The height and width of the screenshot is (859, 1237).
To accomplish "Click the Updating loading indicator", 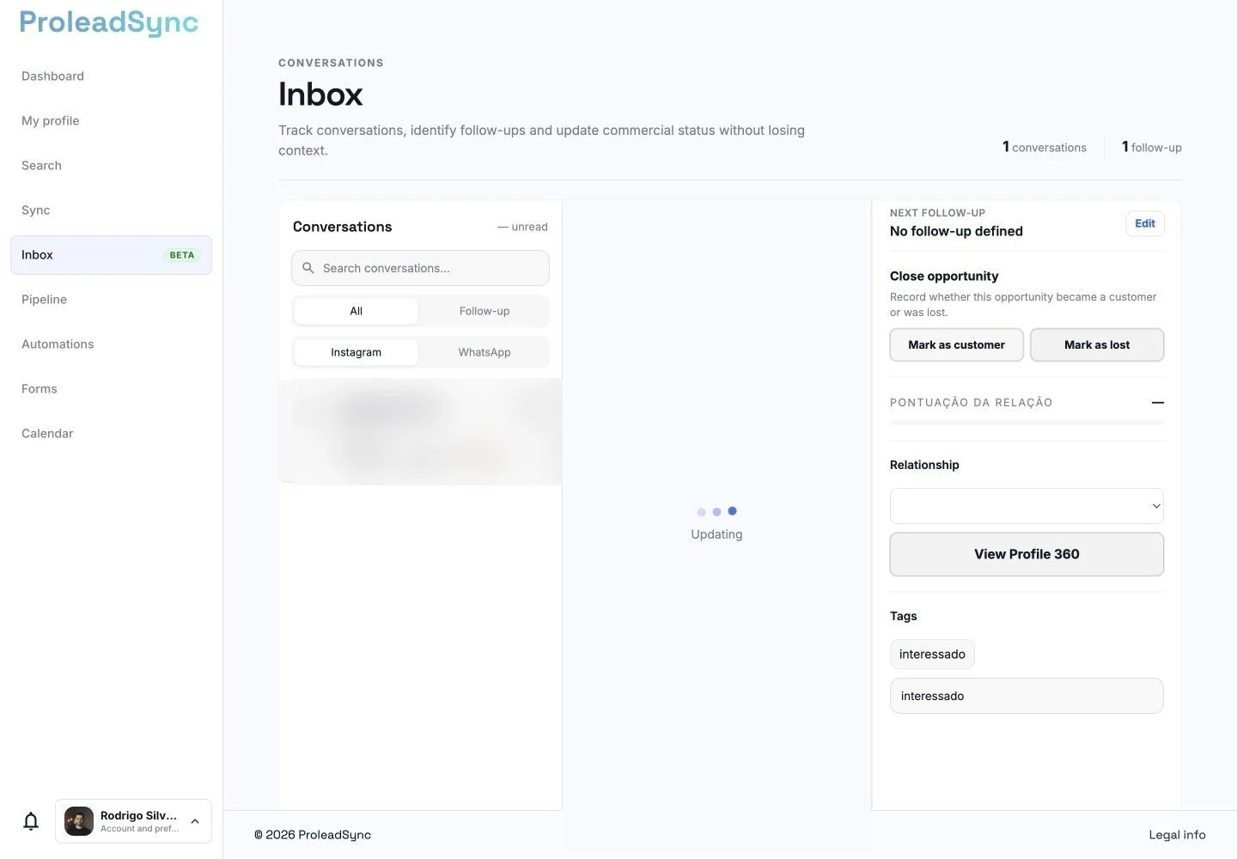I will pyautogui.click(x=716, y=524).
